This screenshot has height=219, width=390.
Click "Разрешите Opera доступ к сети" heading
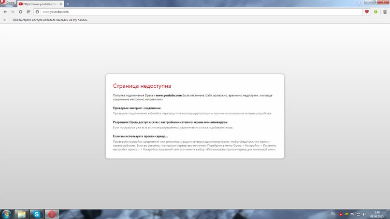(171, 122)
